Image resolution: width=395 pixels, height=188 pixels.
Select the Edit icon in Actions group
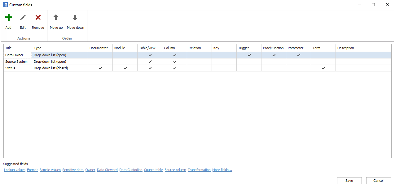pyautogui.click(x=23, y=17)
